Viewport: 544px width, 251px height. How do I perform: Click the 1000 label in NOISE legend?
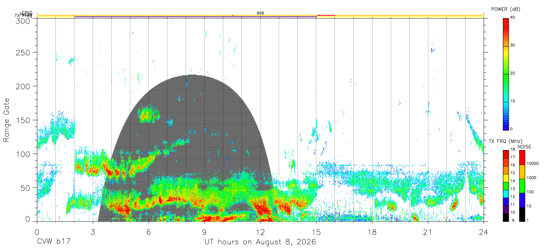tap(532, 178)
